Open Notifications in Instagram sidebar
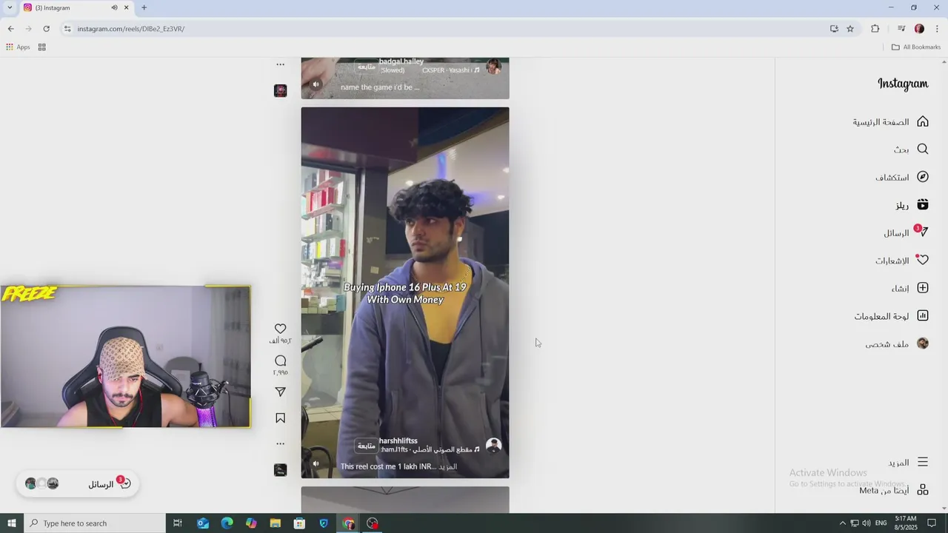This screenshot has height=533, width=948. pyautogui.click(x=902, y=261)
